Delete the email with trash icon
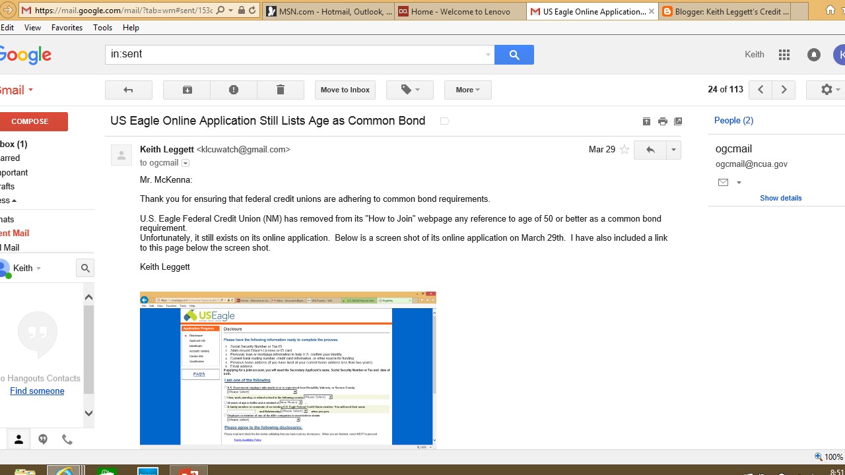 click(281, 90)
